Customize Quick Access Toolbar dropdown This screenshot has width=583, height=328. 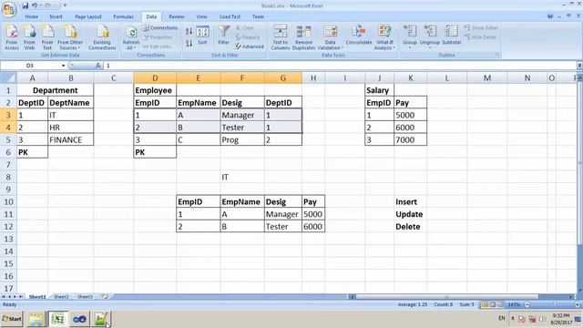(65, 5)
